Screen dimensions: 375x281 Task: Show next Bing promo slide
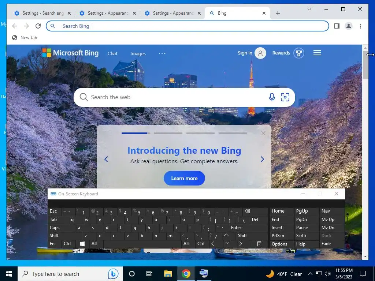pyautogui.click(x=262, y=159)
